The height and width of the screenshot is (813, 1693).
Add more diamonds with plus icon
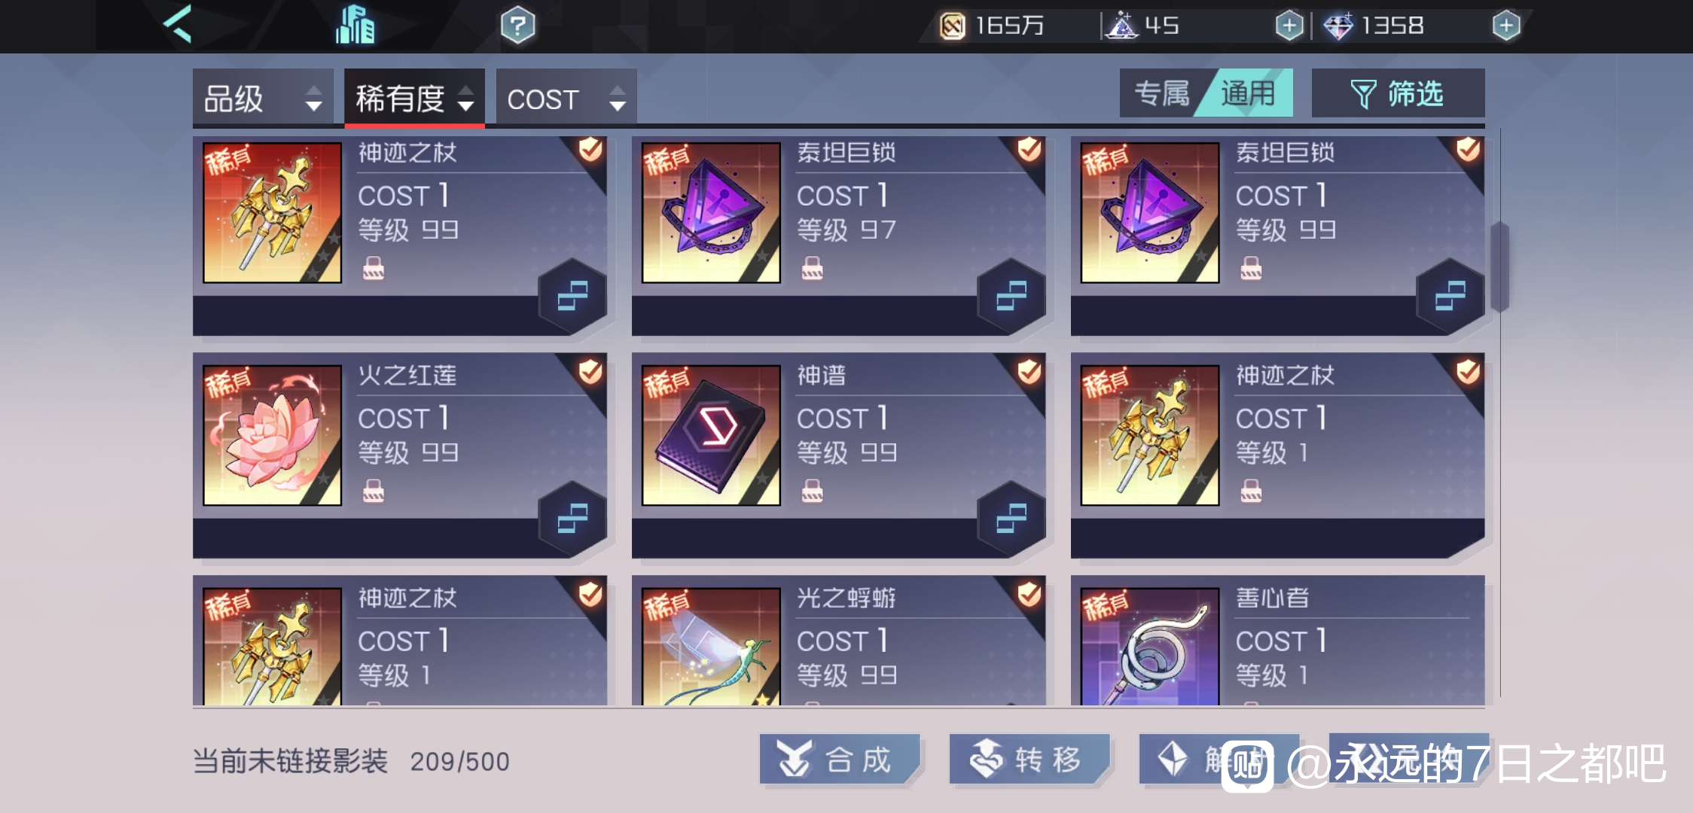[x=1506, y=26]
